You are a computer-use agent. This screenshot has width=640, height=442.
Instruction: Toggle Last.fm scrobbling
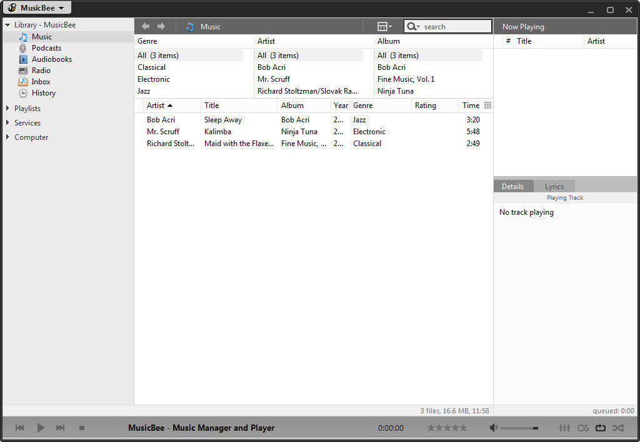pyautogui.click(x=583, y=428)
